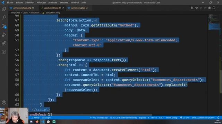
Task: Click line number 47 in the gutter
Action: (17, 20)
